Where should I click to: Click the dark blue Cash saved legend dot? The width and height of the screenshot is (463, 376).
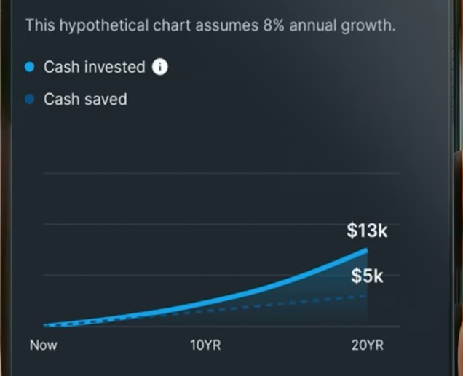[30, 99]
